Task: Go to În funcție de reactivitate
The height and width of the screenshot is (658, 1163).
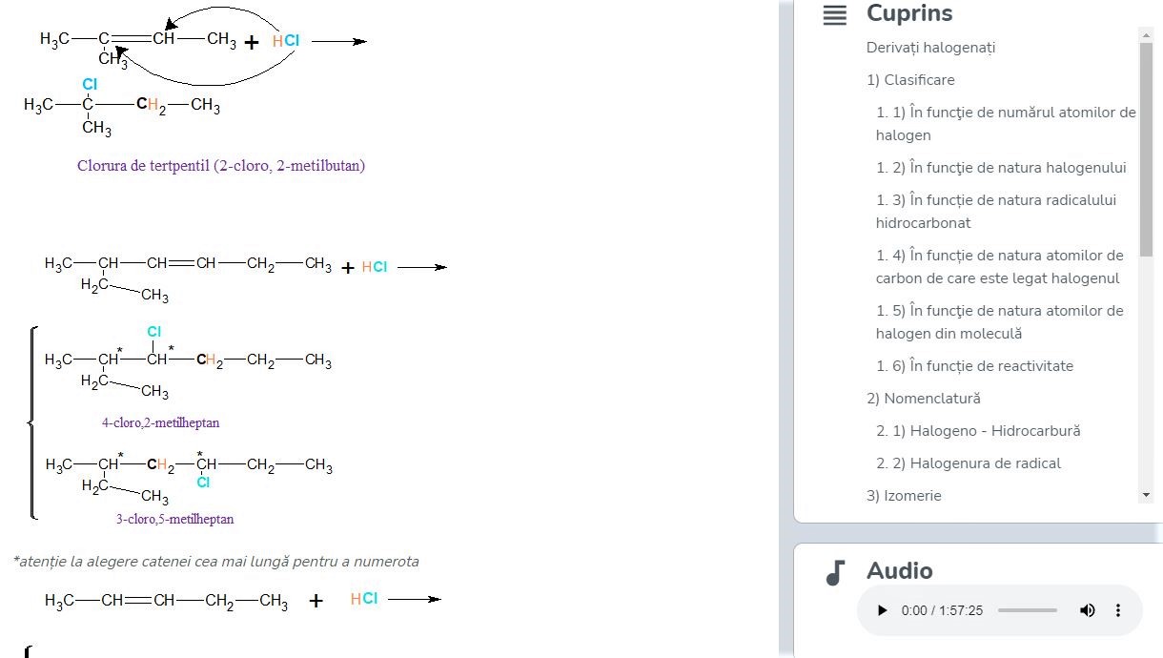Action: pyautogui.click(x=974, y=366)
